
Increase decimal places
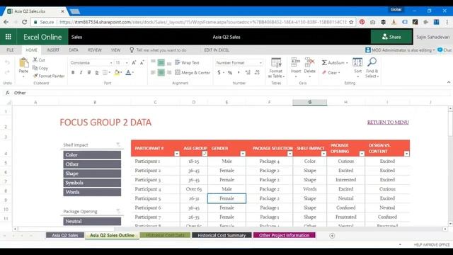coord(248,72)
